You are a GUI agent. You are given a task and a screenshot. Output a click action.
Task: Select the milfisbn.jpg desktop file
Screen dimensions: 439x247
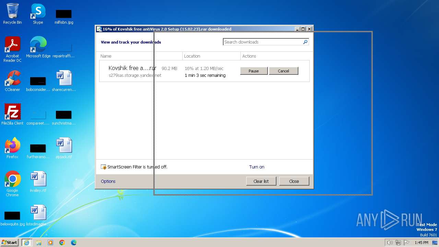(x=64, y=16)
